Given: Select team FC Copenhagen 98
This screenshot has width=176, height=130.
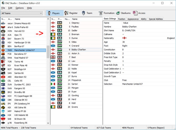Looking at the screenshot, I should [23, 96].
